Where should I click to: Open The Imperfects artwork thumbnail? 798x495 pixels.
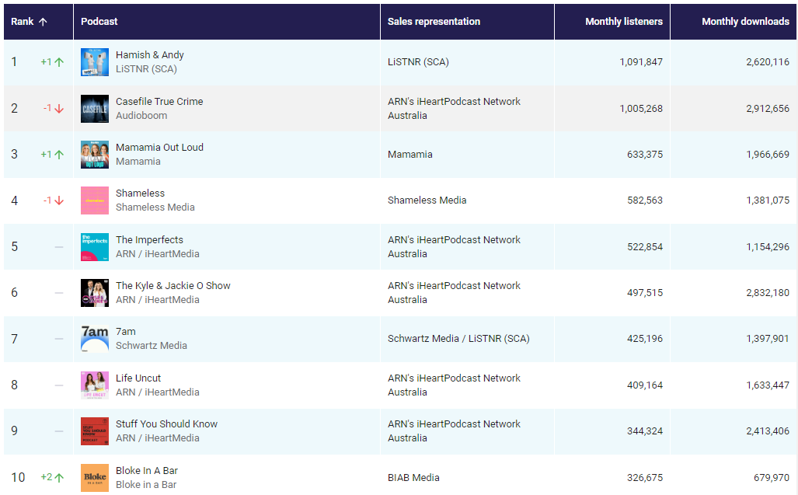click(95, 247)
